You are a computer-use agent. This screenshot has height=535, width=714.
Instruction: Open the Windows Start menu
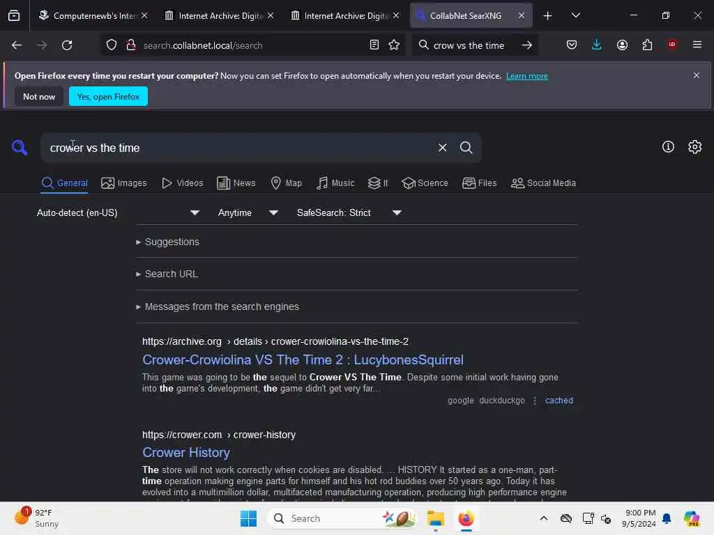click(x=249, y=518)
